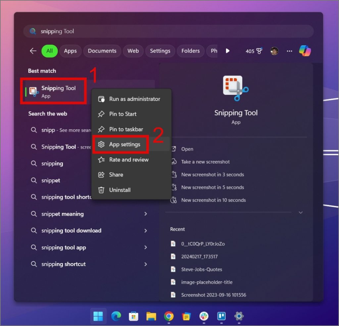
Task: Open recent file image-placeholder-title
Action: (x=207, y=282)
